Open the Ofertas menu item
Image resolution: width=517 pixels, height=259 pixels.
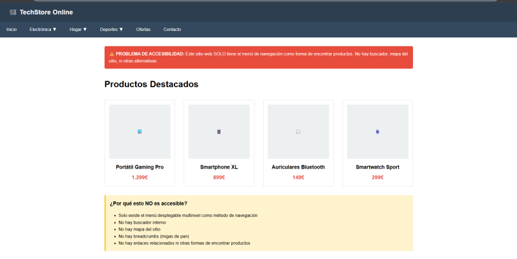click(x=143, y=29)
